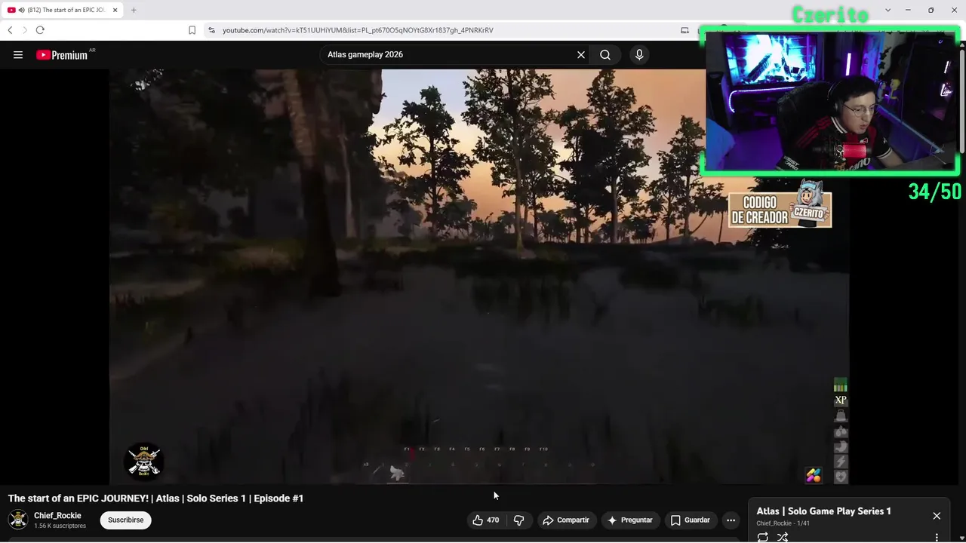Click the Preguntar ask button
Image resolution: width=966 pixels, height=543 pixels.
629,520
